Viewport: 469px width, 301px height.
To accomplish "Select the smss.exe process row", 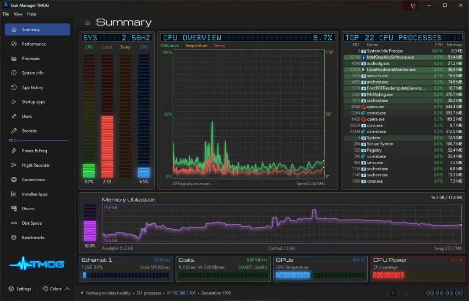I will 403,163.
